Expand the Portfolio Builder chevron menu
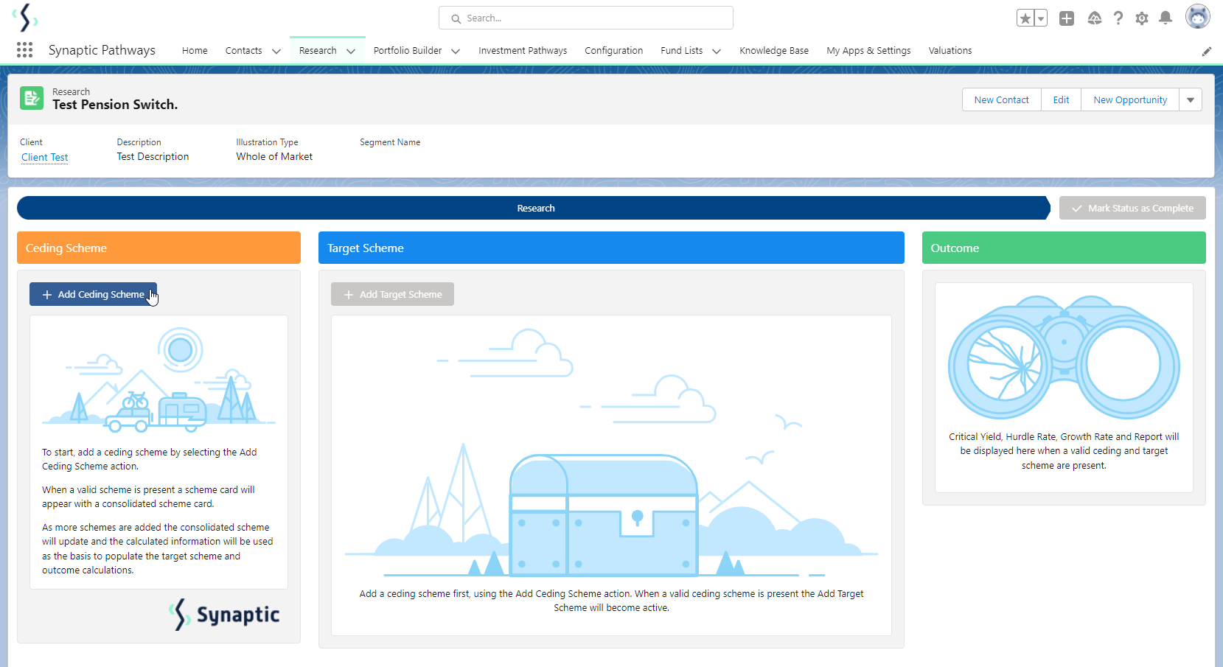Image resolution: width=1223 pixels, height=667 pixels. click(456, 51)
